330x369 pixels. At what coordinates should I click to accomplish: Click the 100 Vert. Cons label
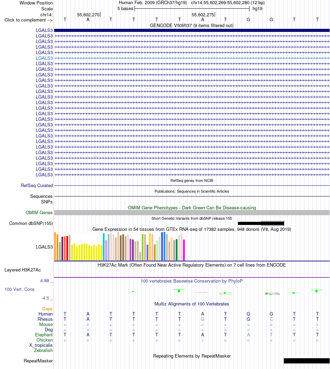(19, 289)
